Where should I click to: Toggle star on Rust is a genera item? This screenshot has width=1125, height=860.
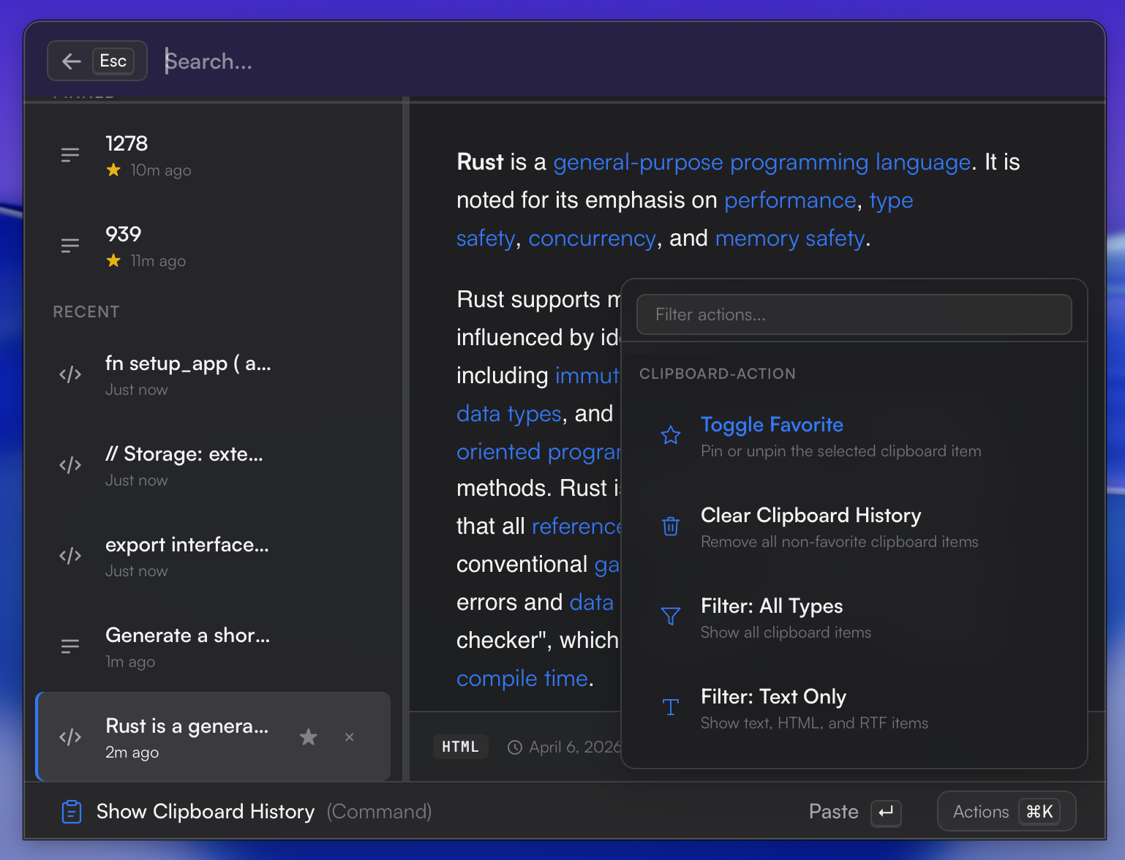(309, 737)
